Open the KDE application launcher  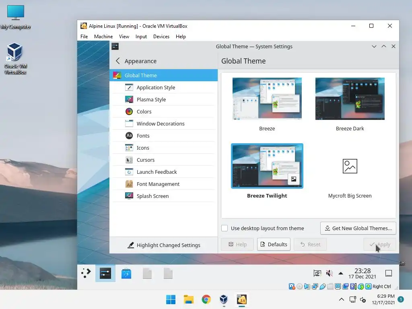pos(86,273)
